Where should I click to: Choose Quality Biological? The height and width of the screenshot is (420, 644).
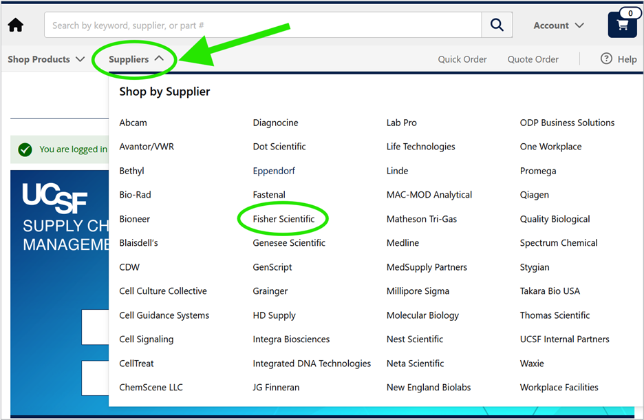(x=555, y=219)
